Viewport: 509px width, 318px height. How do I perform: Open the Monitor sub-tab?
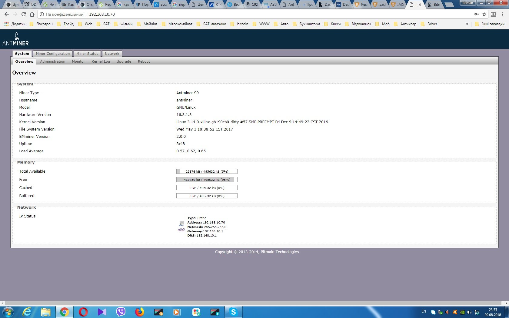point(78,61)
